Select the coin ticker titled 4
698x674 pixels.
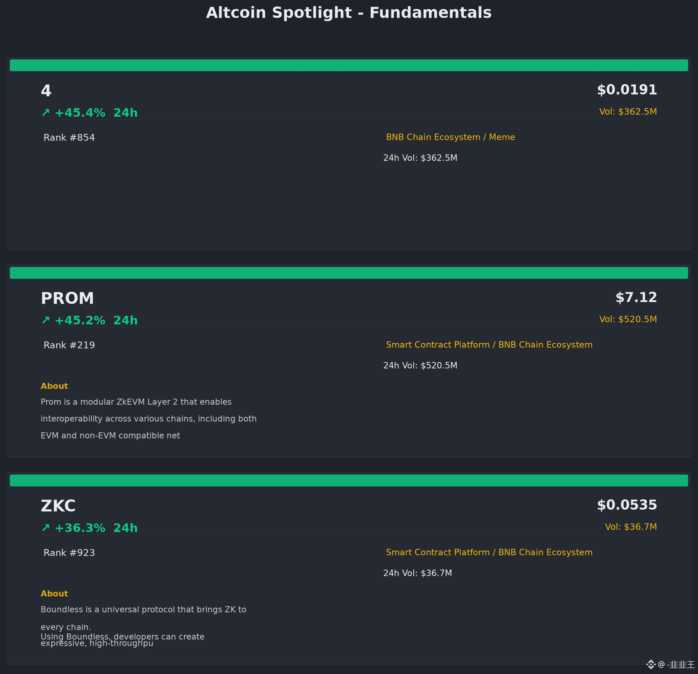(x=46, y=90)
